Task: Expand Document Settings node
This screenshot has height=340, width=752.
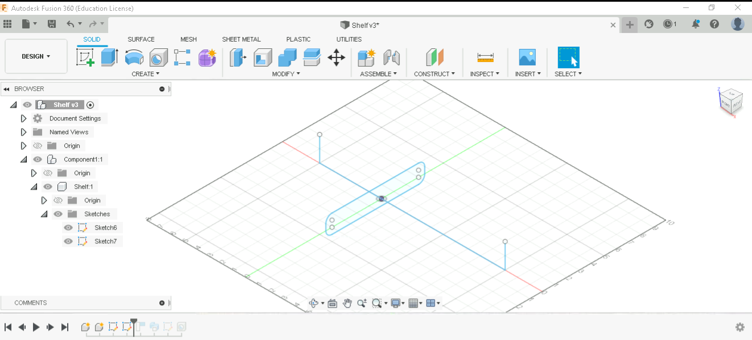Action: (x=23, y=118)
